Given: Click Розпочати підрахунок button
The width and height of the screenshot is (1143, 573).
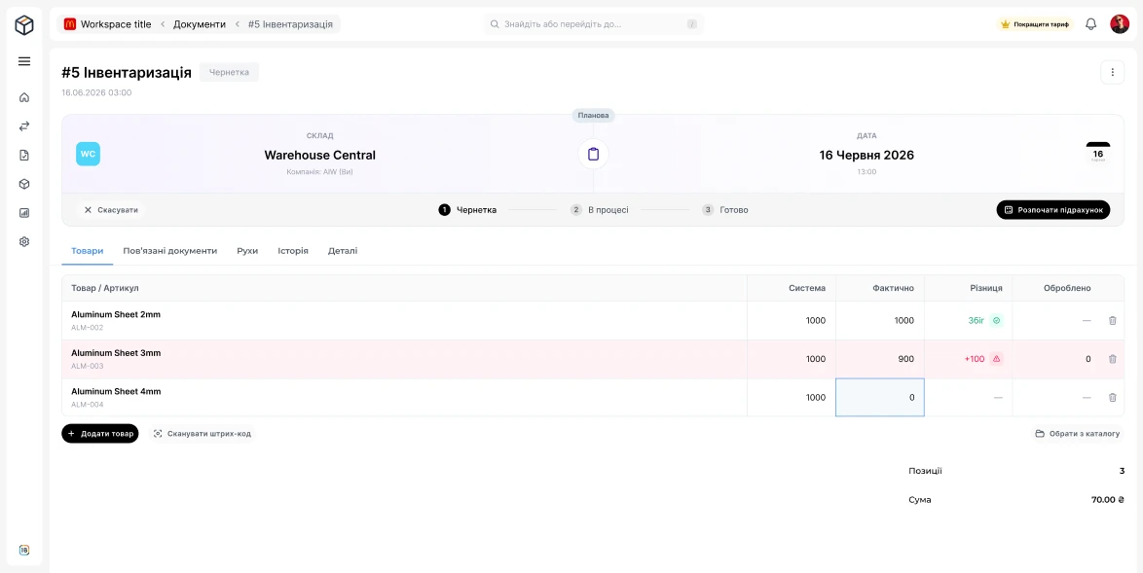Looking at the screenshot, I should (1053, 210).
